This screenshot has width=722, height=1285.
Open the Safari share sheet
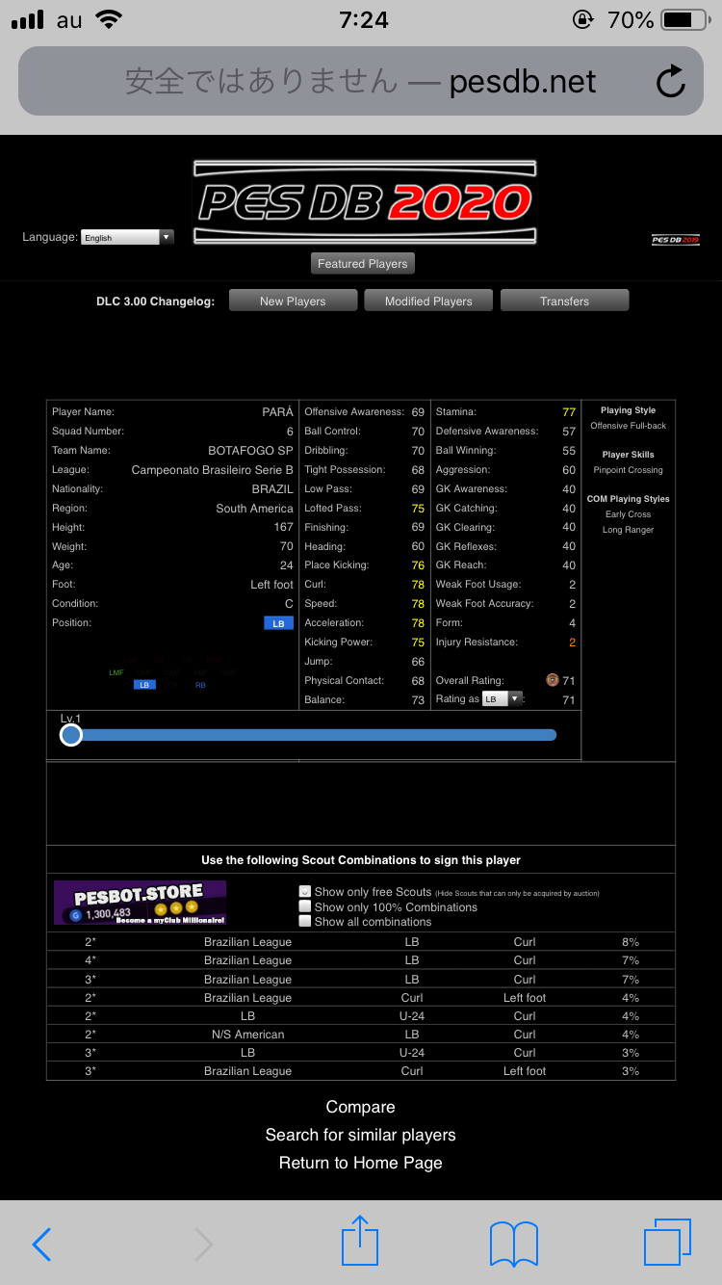pos(360,1242)
